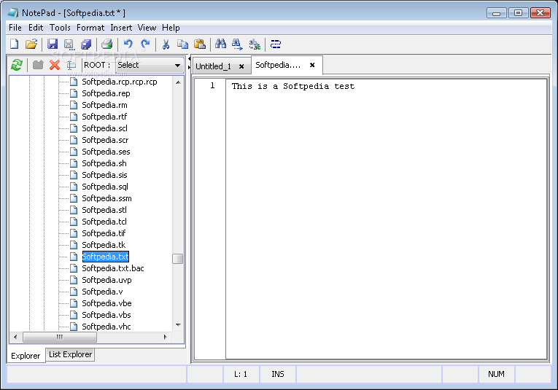Collapse the explorer panel with the splitter arrow

pos(189,58)
